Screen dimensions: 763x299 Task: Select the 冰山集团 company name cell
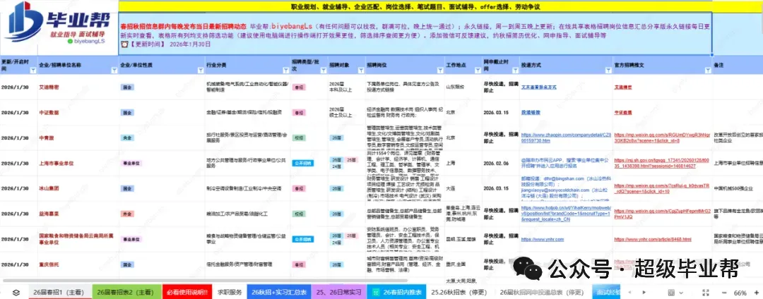click(x=78, y=188)
